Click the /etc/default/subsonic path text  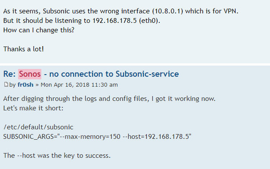pyautogui.click(x=38, y=127)
